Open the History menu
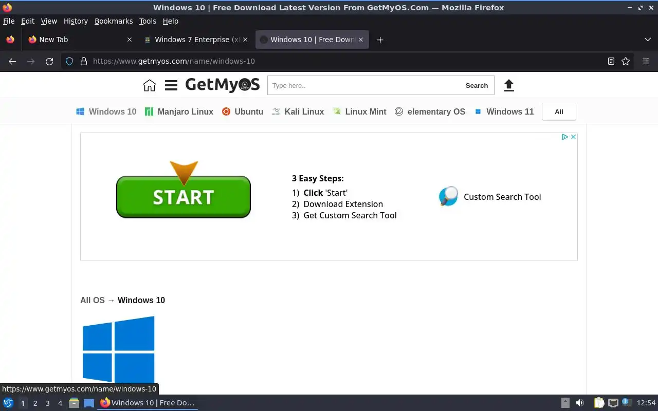Screen dimensions: 658x411 point(76,21)
